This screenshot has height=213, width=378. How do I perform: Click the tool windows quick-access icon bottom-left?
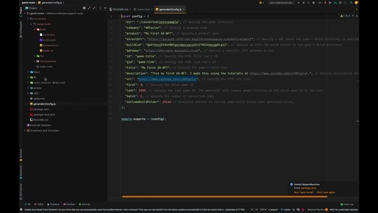coord(21,209)
